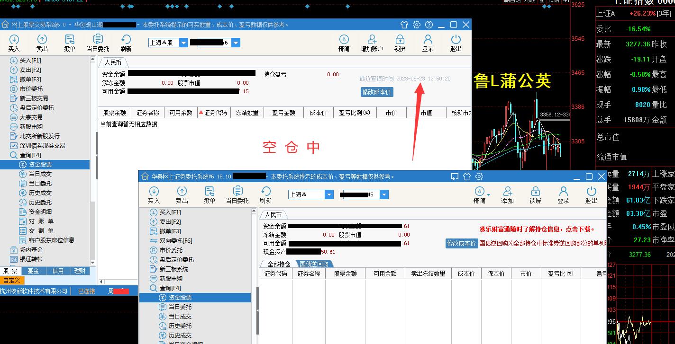Image resolution: width=675 pixels, height=344 pixels.
Task: Click skin shirt icon in 华泰 title bar
Action: point(467,176)
